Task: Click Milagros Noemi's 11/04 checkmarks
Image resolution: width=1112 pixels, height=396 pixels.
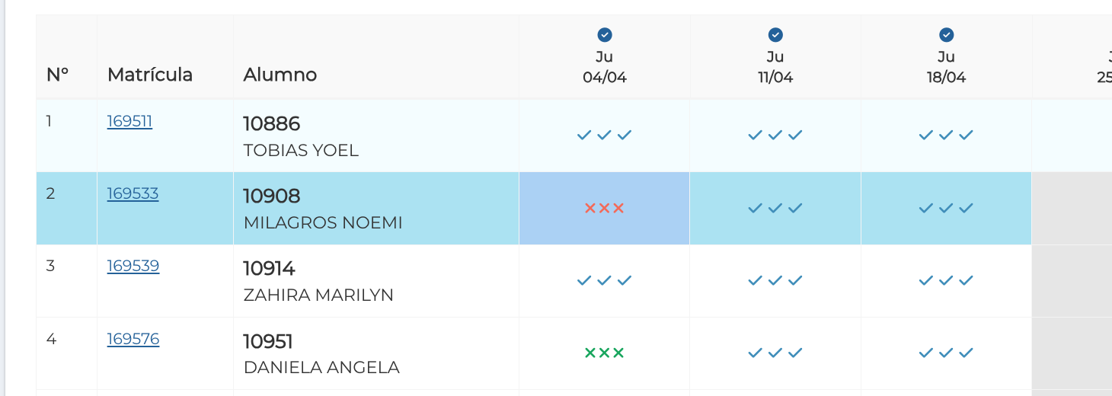Action: [x=775, y=208]
